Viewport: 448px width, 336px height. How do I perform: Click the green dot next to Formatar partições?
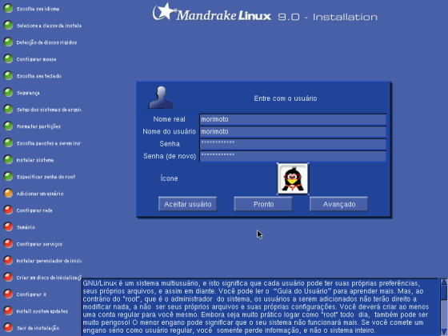coord(8,126)
